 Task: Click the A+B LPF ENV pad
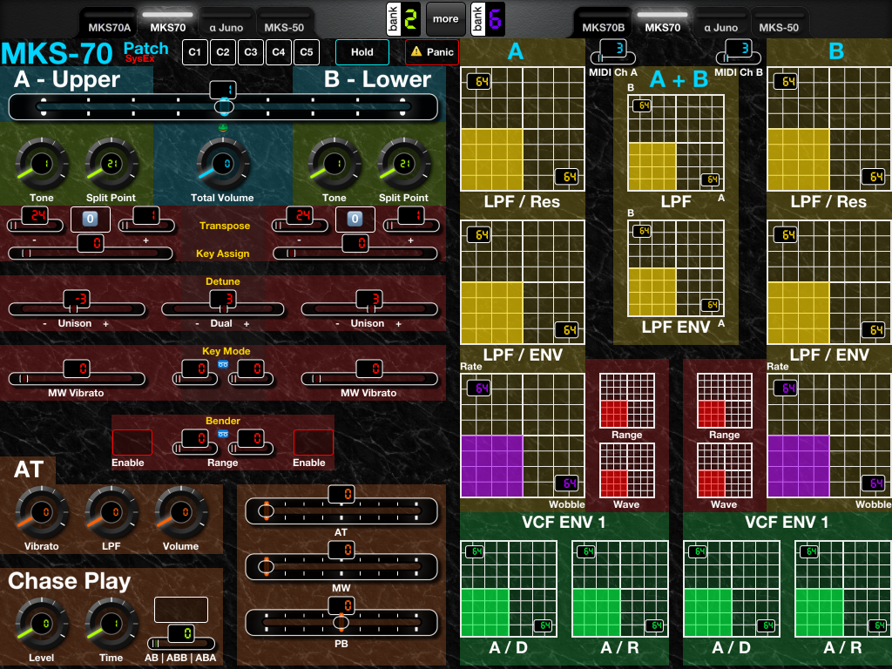coord(676,268)
